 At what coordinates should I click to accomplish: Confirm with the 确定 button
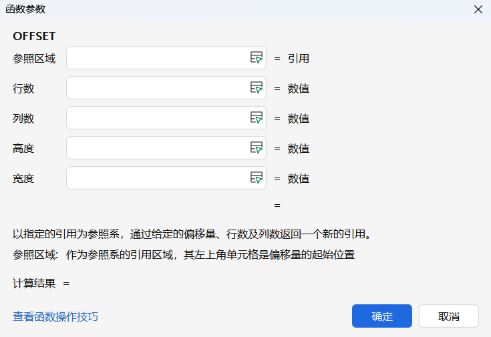click(x=382, y=316)
